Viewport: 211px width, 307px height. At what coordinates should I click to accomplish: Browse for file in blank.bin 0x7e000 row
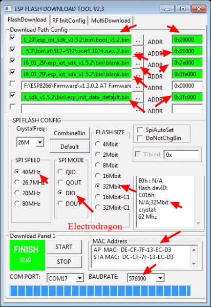138,64
